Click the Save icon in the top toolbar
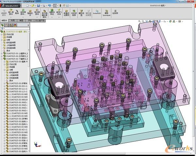Viewport: 196px width, 156px height. 38,6
